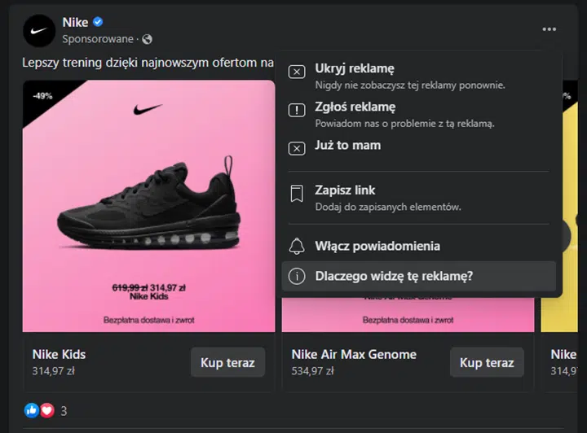Image resolution: width=587 pixels, height=433 pixels.
Task: Click the blue like reaction icon
Action: point(32,410)
